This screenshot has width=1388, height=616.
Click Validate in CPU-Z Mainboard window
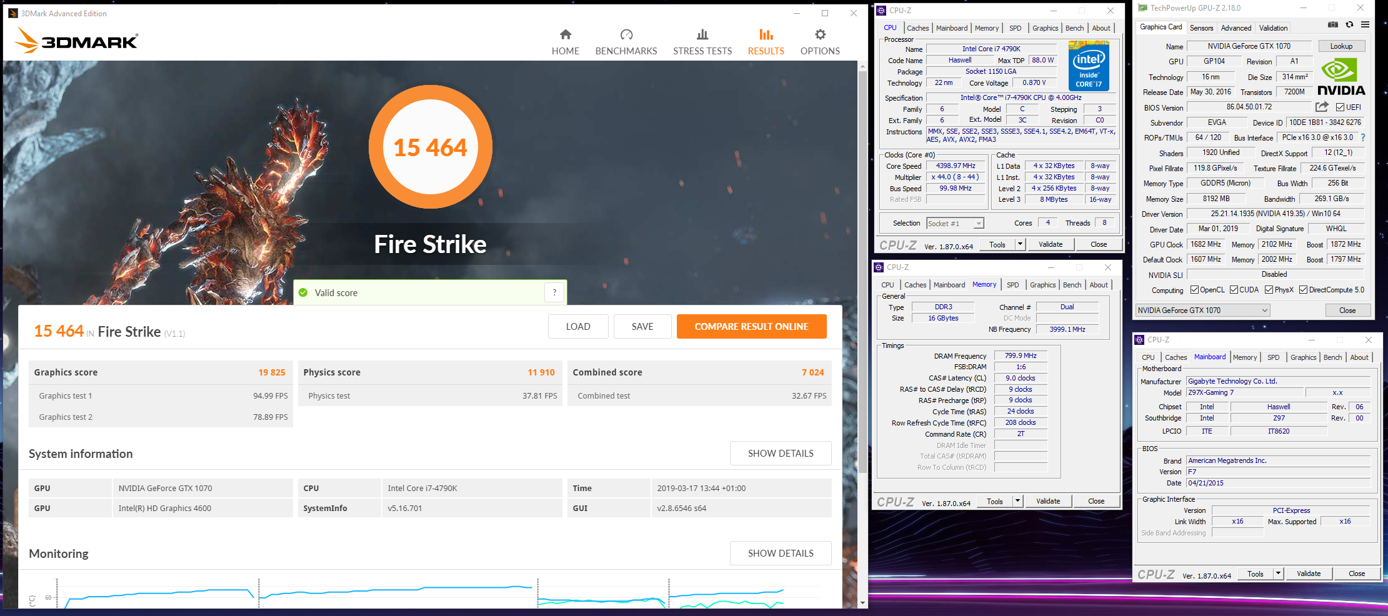(x=1309, y=574)
